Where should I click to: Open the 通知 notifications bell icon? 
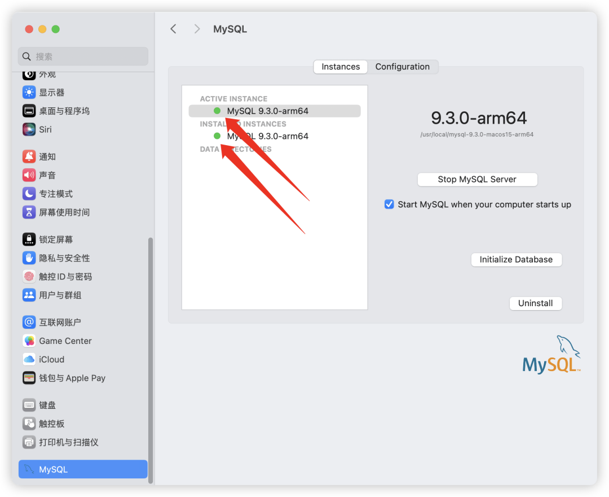pos(29,156)
